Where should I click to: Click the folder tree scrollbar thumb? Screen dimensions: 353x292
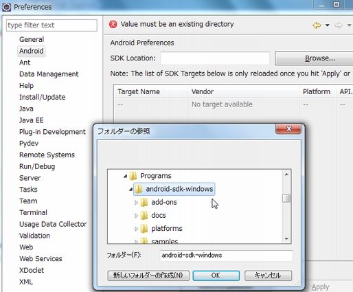[286, 199]
